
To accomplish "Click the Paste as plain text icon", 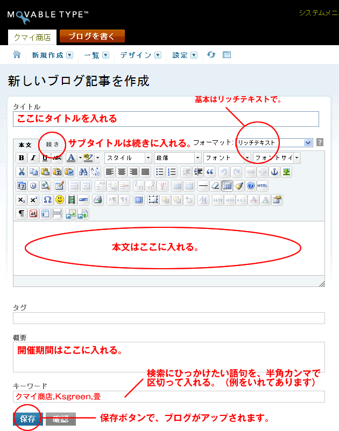I will [57, 172].
